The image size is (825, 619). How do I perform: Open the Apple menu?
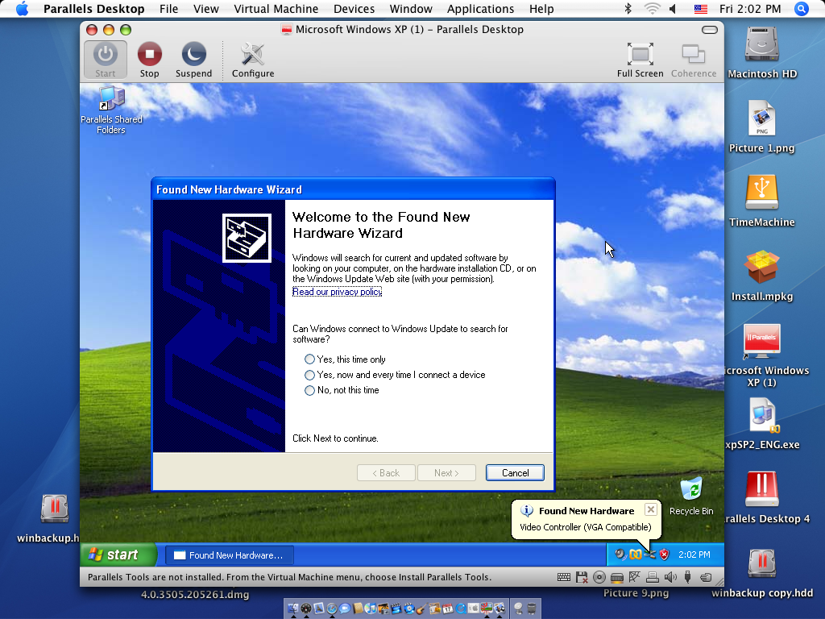coord(22,9)
